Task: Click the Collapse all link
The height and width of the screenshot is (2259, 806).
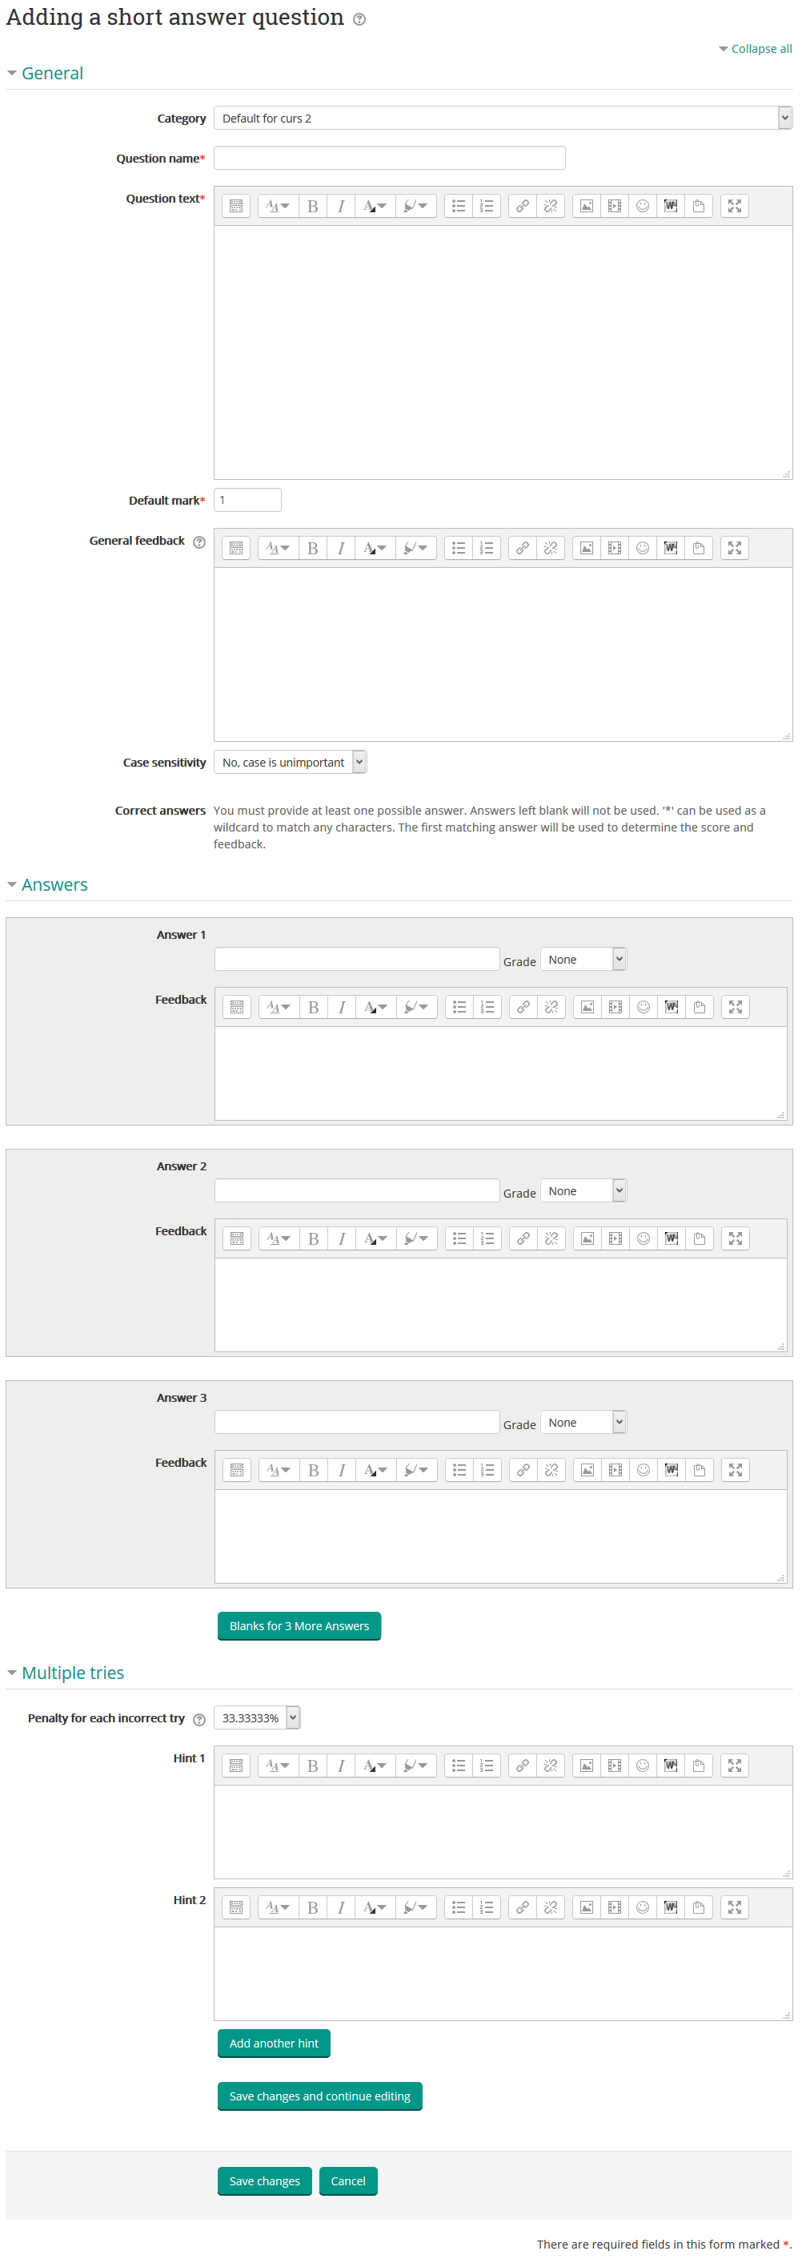Action: pos(760,49)
